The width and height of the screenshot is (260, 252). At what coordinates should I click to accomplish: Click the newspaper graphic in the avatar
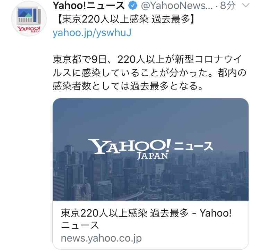click(x=29, y=16)
